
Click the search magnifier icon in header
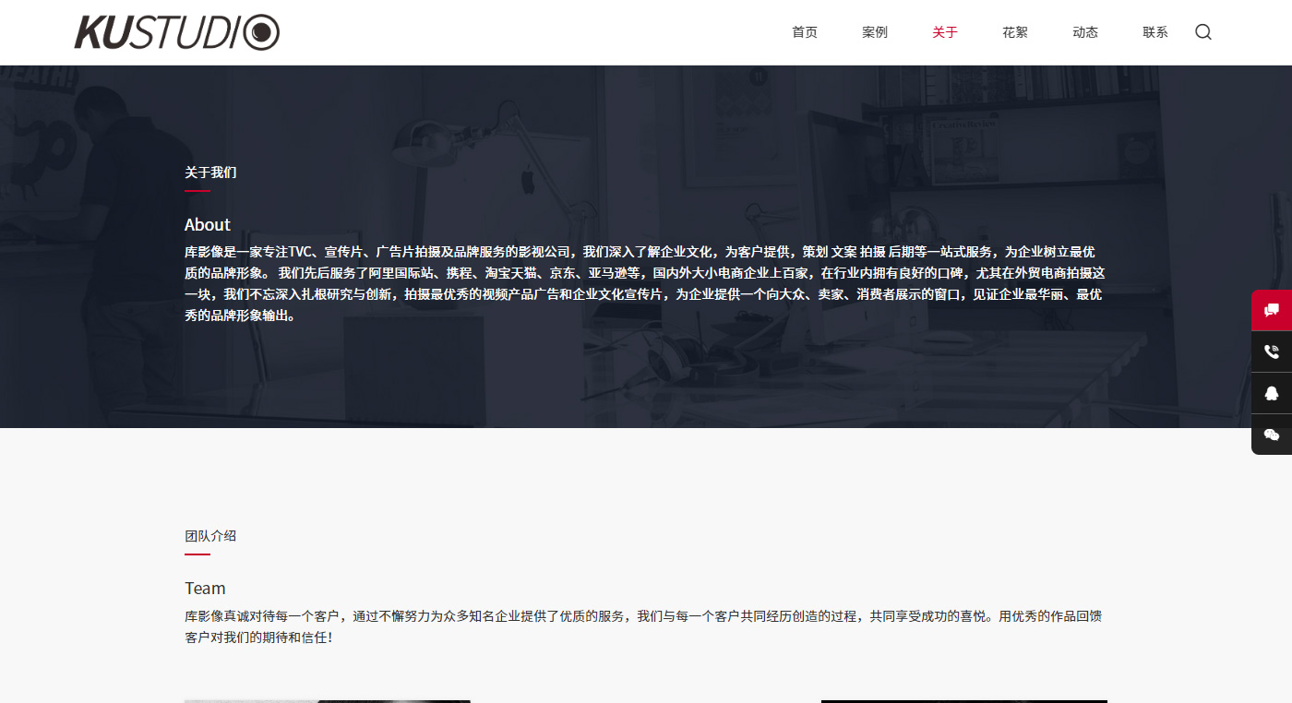click(1202, 32)
